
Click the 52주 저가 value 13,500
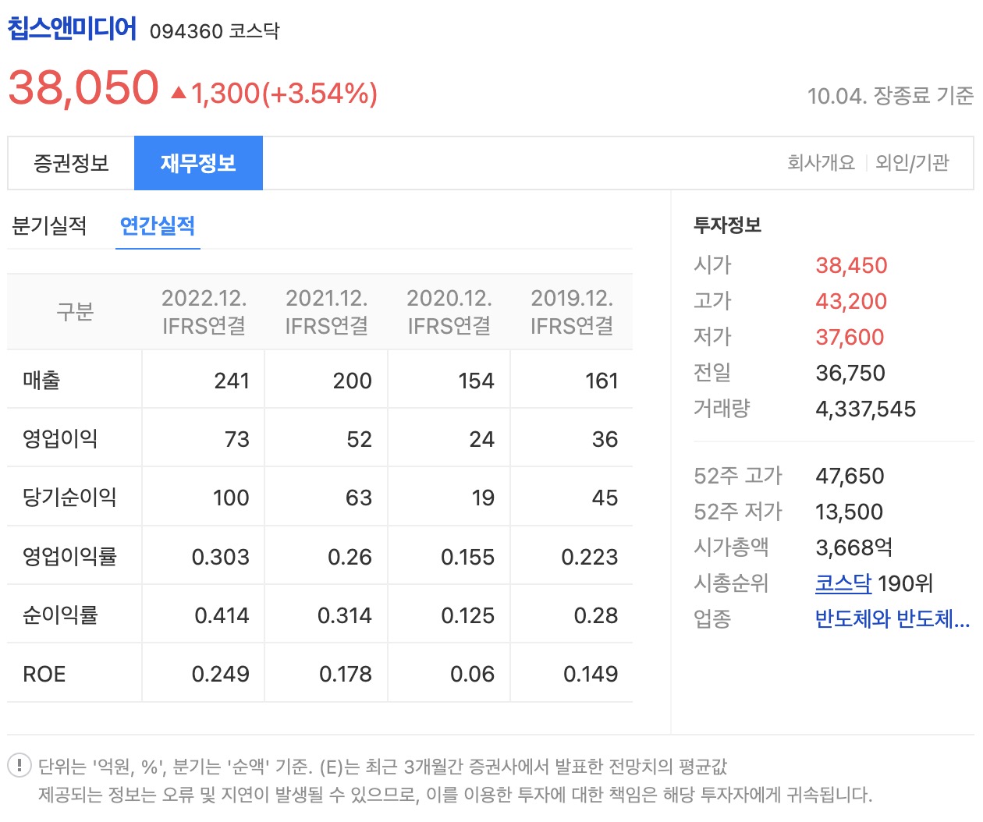(849, 512)
